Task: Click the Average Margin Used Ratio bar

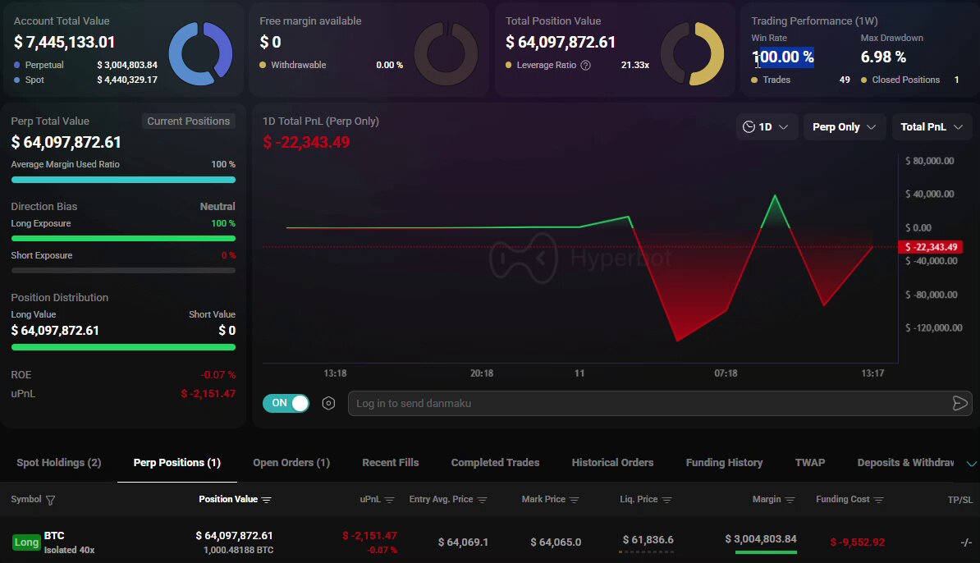Action: click(123, 180)
